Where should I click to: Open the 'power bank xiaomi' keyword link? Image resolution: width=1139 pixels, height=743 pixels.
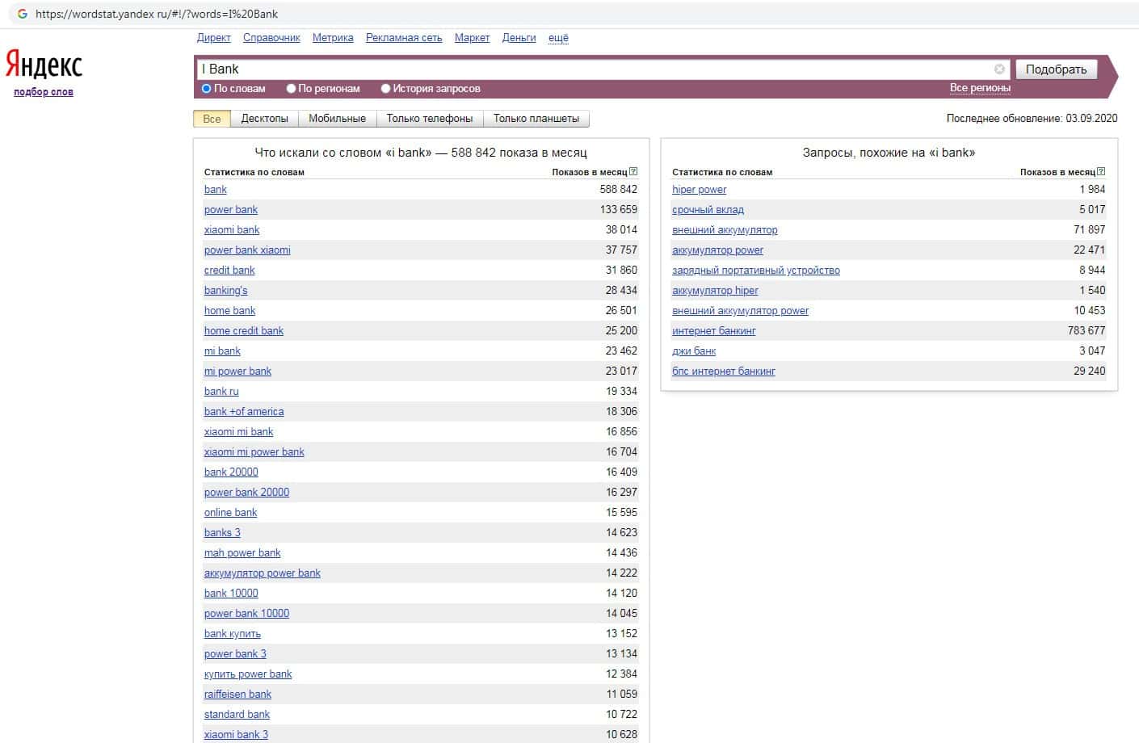coord(247,250)
